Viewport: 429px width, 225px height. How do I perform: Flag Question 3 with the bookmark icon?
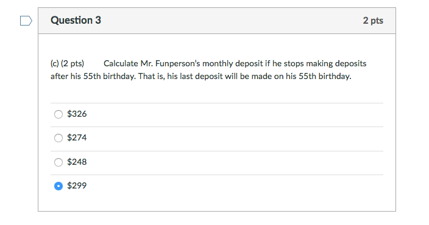click(x=26, y=21)
